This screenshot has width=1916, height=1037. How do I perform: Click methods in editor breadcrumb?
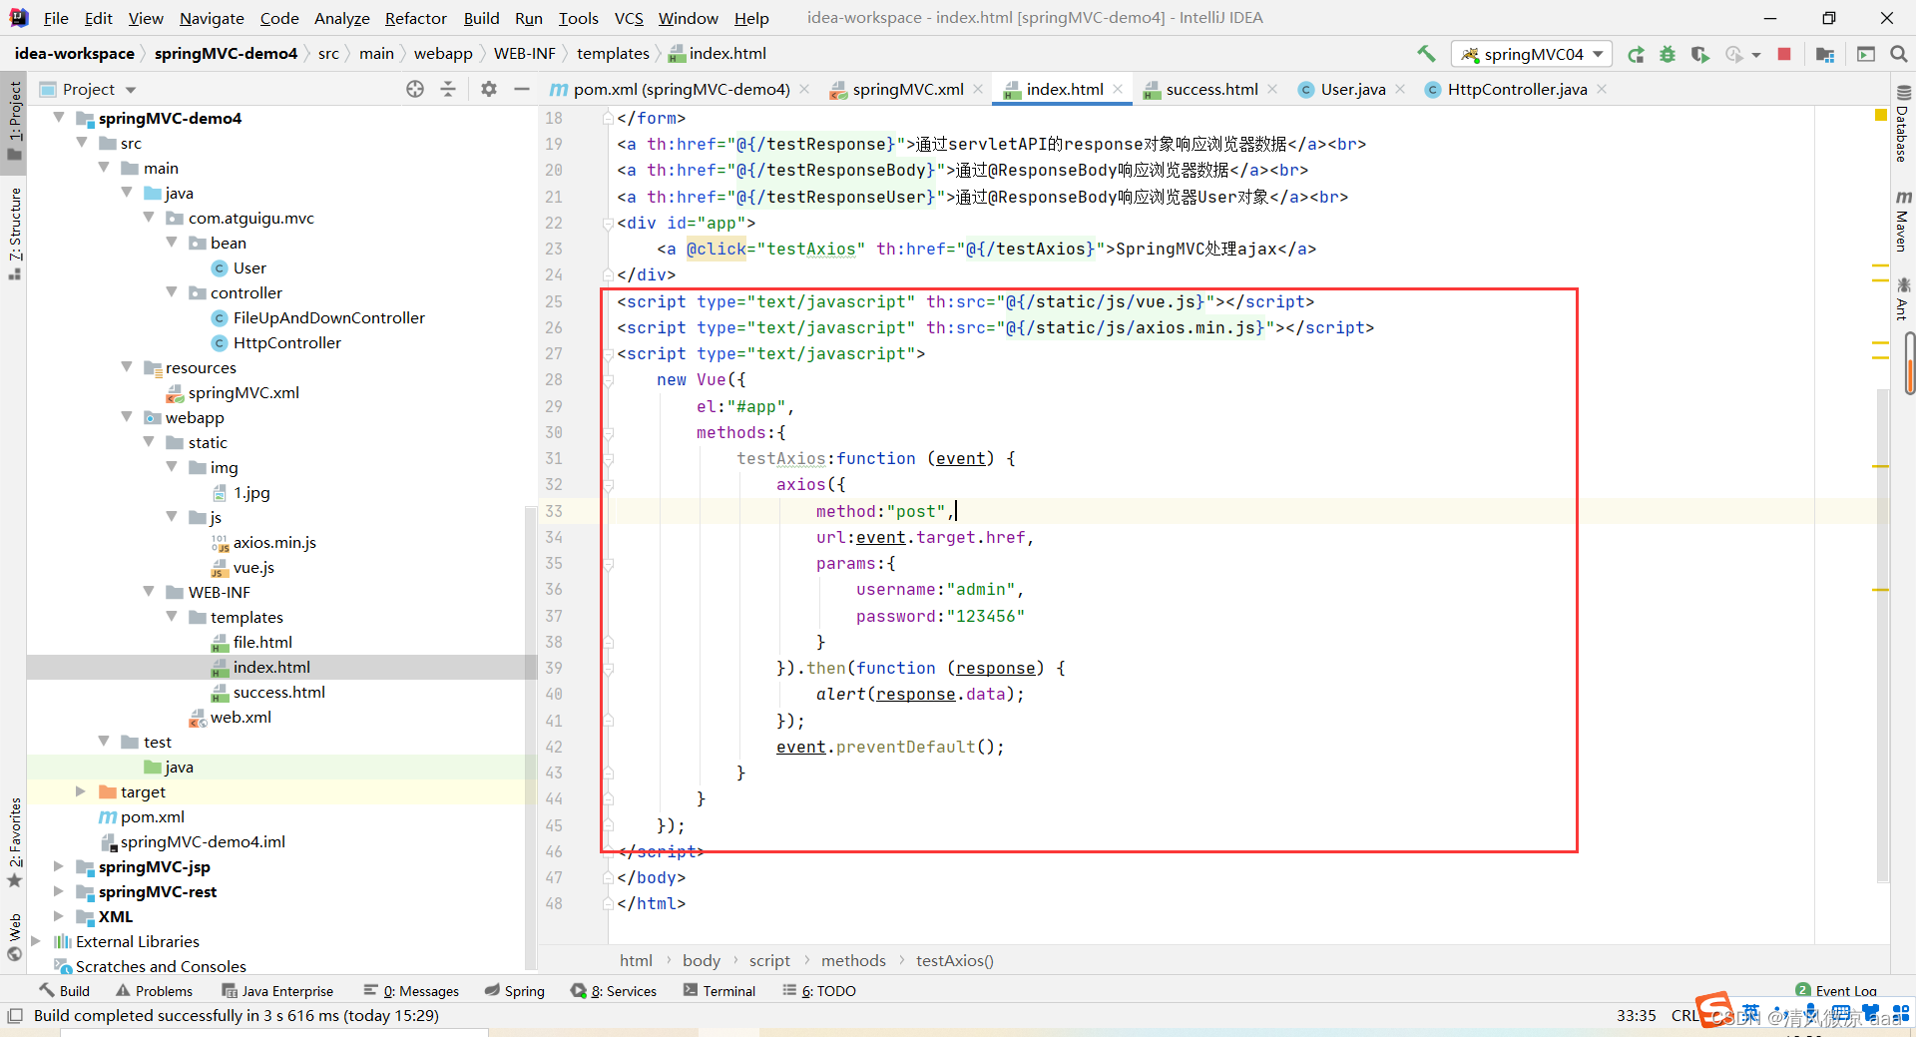click(x=853, y=960)
